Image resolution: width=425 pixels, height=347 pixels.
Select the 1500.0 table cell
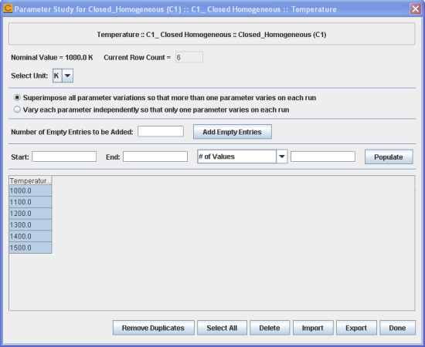click(30, 248)
